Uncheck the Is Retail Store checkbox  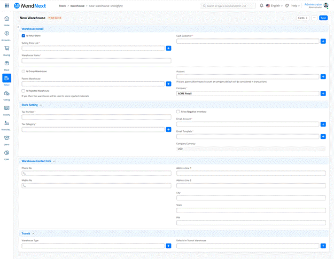(24, 36)
